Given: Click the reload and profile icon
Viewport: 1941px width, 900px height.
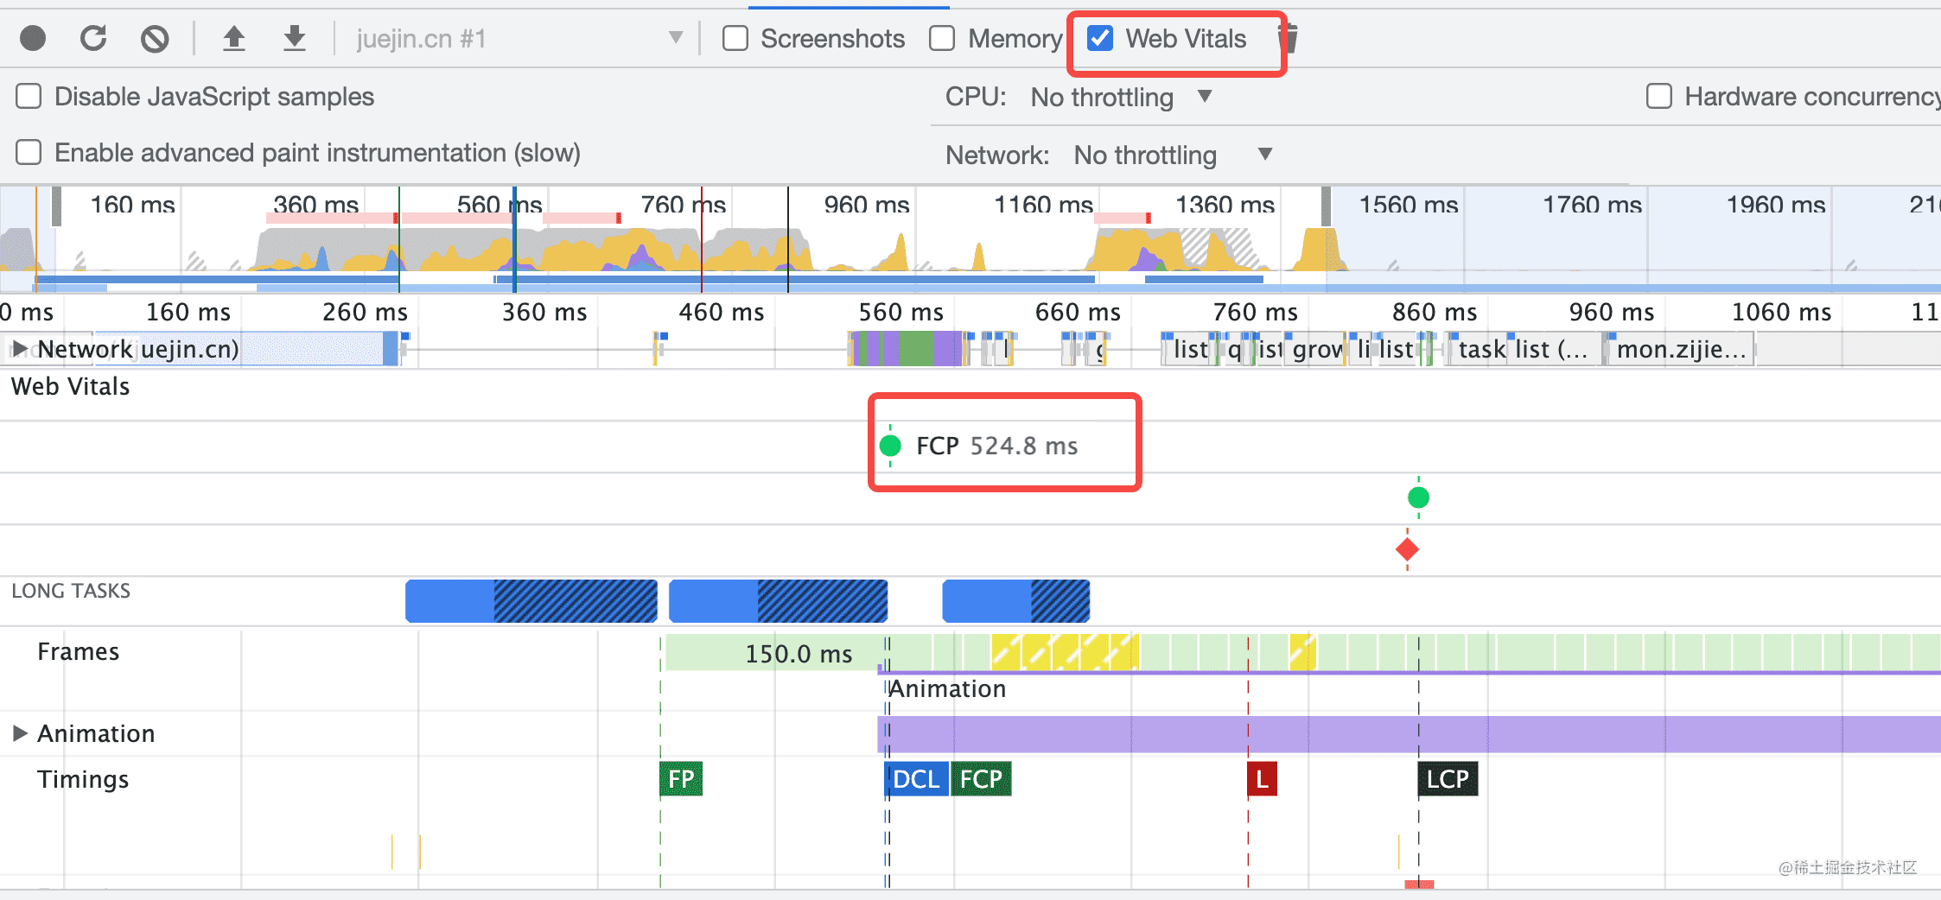Looking at the screenshot, I should tap(93, 39).
